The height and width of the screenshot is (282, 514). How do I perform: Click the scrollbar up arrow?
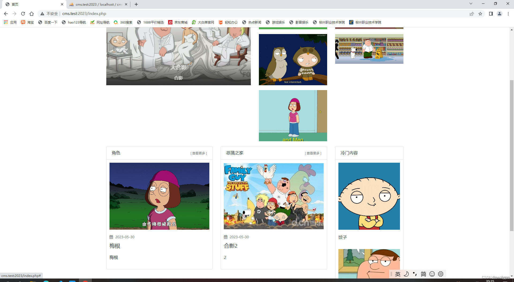[x=512, y=30]
